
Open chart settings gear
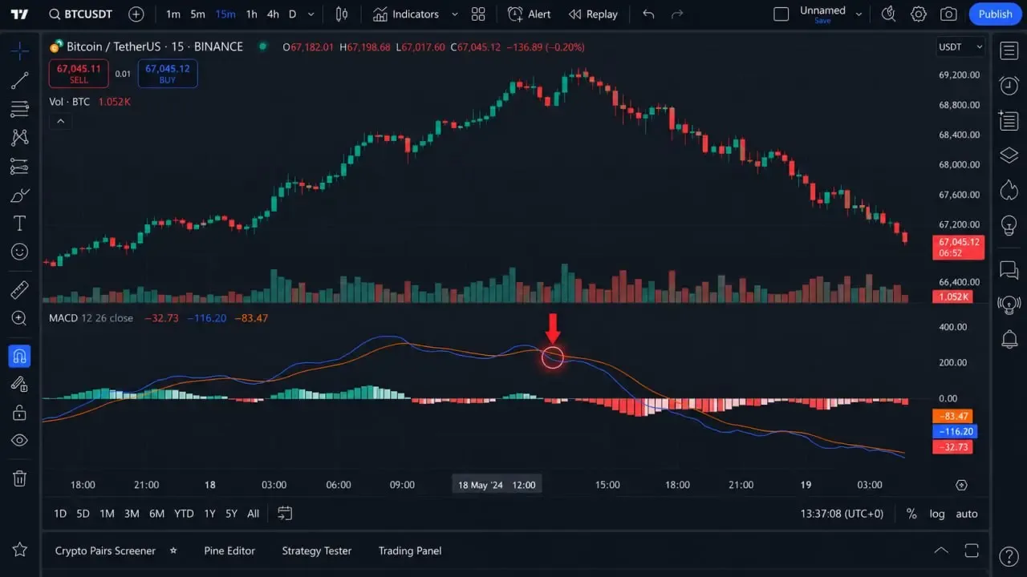click(919, 14)
